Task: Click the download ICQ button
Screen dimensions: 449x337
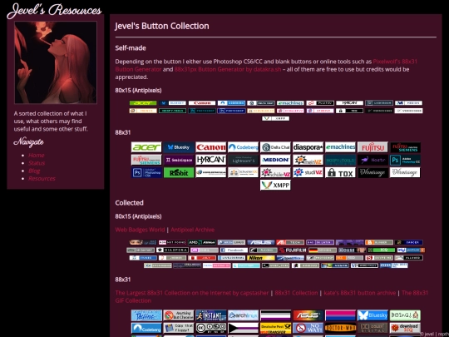Action: point(405,328)
